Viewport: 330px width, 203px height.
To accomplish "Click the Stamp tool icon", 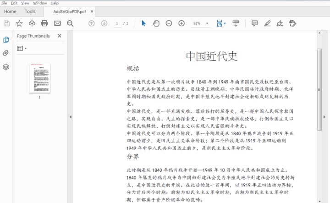I will (292, 23).
